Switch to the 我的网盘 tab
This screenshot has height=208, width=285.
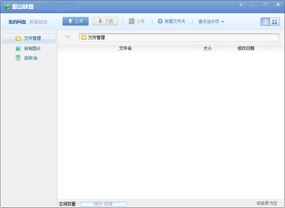[x=17, y=22]
